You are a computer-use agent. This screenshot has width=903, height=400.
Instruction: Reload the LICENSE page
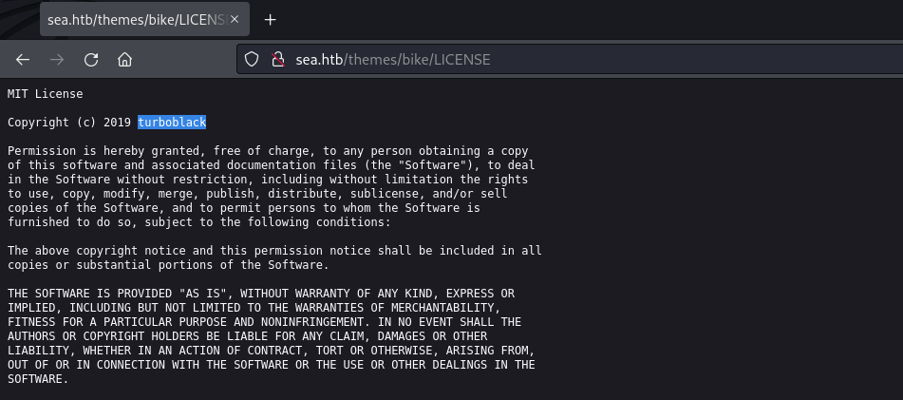tap(91, 59)
